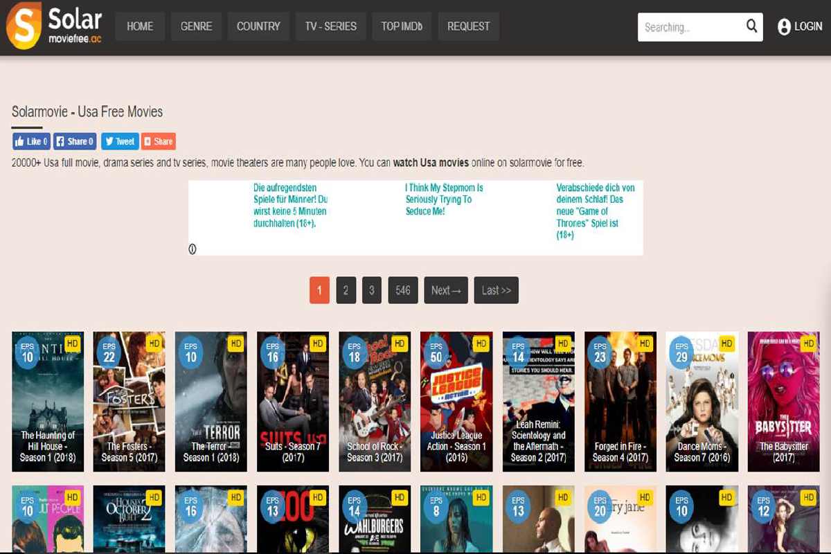Click the Facebook Like button
This screenshot has width=831, height=554.
point(31,141)
